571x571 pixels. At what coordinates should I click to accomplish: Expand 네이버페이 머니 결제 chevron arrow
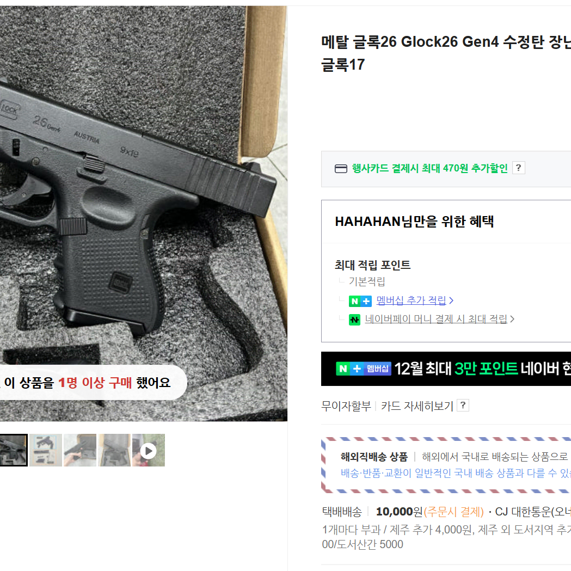point(512,319)
